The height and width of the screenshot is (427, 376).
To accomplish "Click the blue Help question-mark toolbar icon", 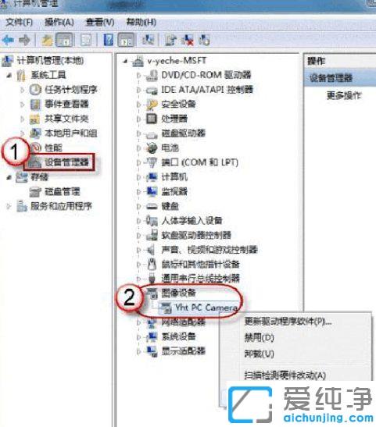I will coord(109,40).
